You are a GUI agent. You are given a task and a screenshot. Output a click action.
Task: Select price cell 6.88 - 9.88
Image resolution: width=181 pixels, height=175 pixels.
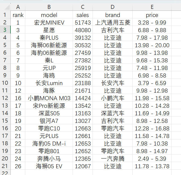click(x=152, y=30)
